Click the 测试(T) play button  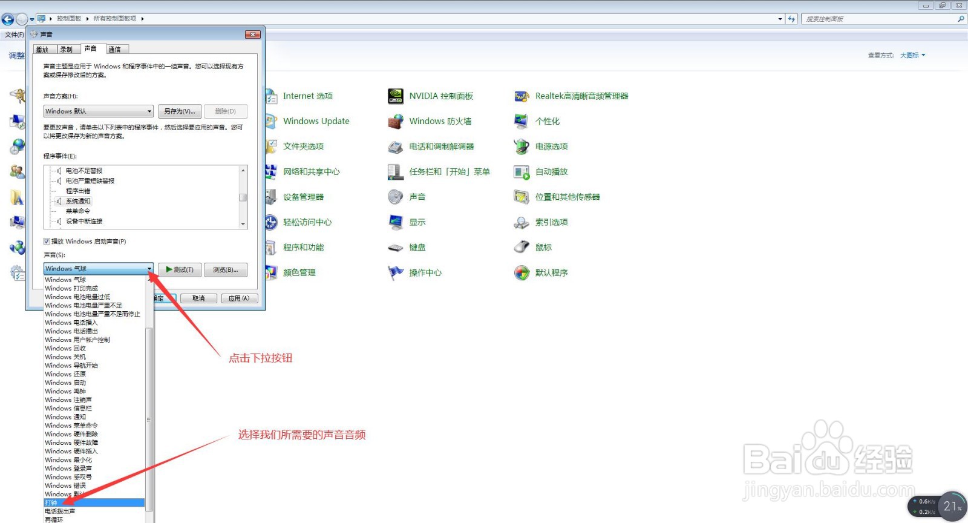[x=180, y=270]
